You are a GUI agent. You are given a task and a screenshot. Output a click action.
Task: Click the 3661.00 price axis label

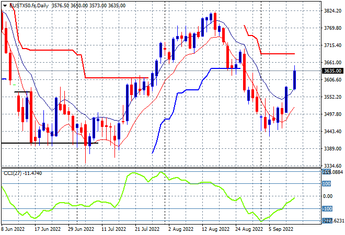pos(332,63)
